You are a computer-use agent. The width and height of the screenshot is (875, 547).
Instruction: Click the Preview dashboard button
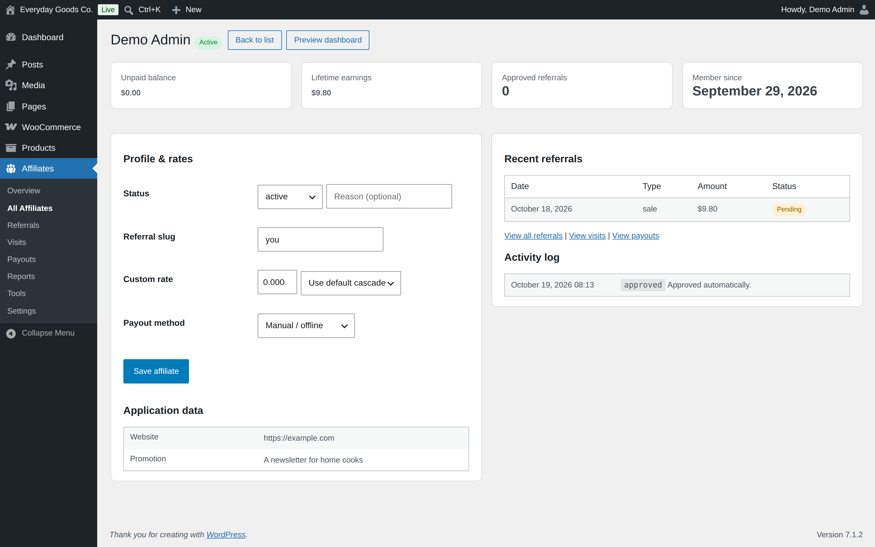[328, 40]
